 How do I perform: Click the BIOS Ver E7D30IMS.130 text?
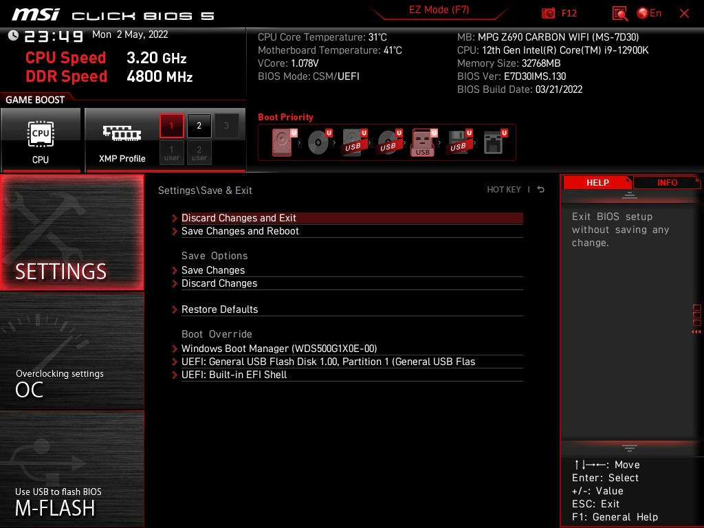(x=511, y=76)
